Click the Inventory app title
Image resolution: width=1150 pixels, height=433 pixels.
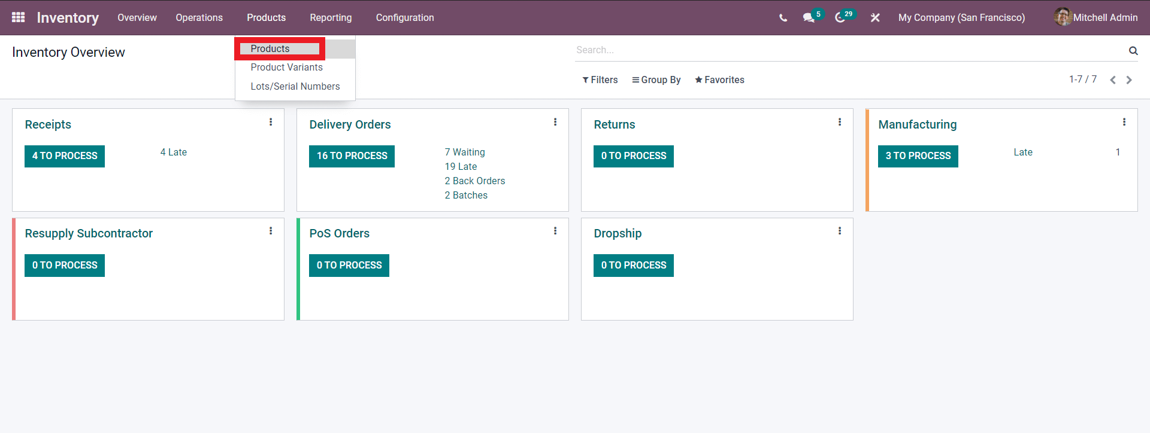[x=68, y=18]
